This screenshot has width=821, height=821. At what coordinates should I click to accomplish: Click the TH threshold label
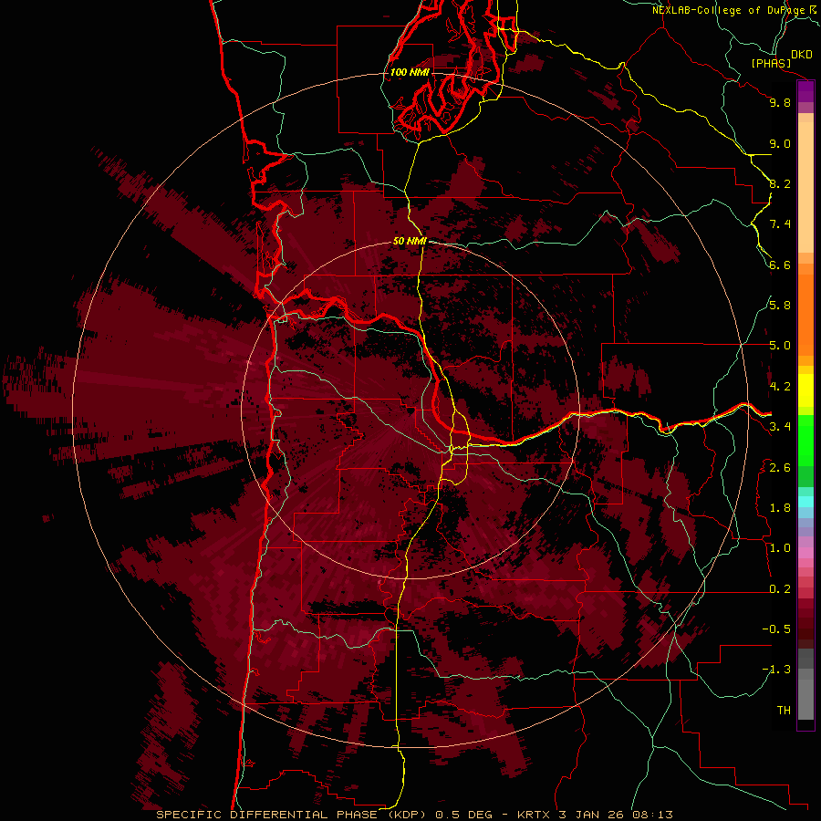[x=784, y=711]
